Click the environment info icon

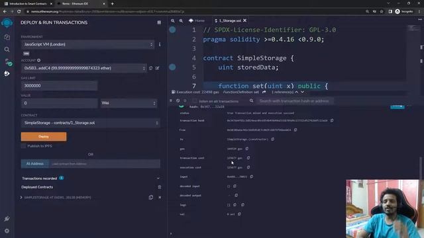160,44
